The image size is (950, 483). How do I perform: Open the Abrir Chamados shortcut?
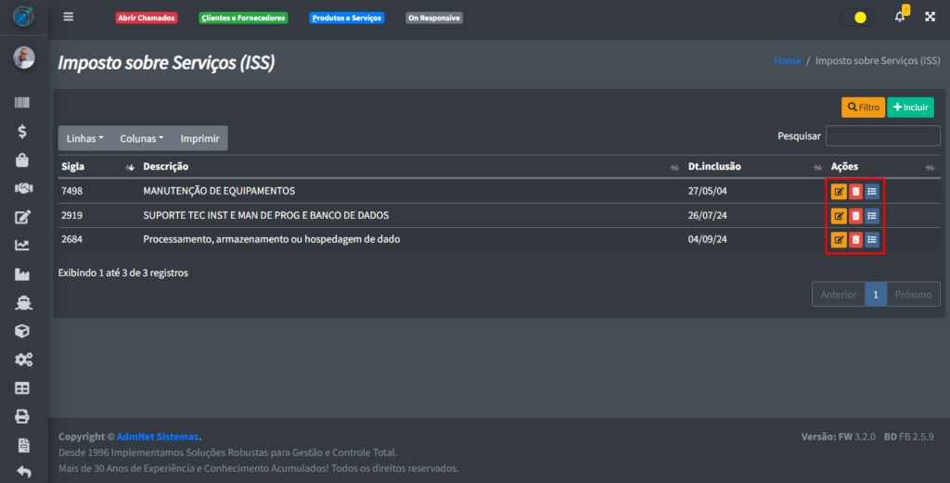point(147,18)
